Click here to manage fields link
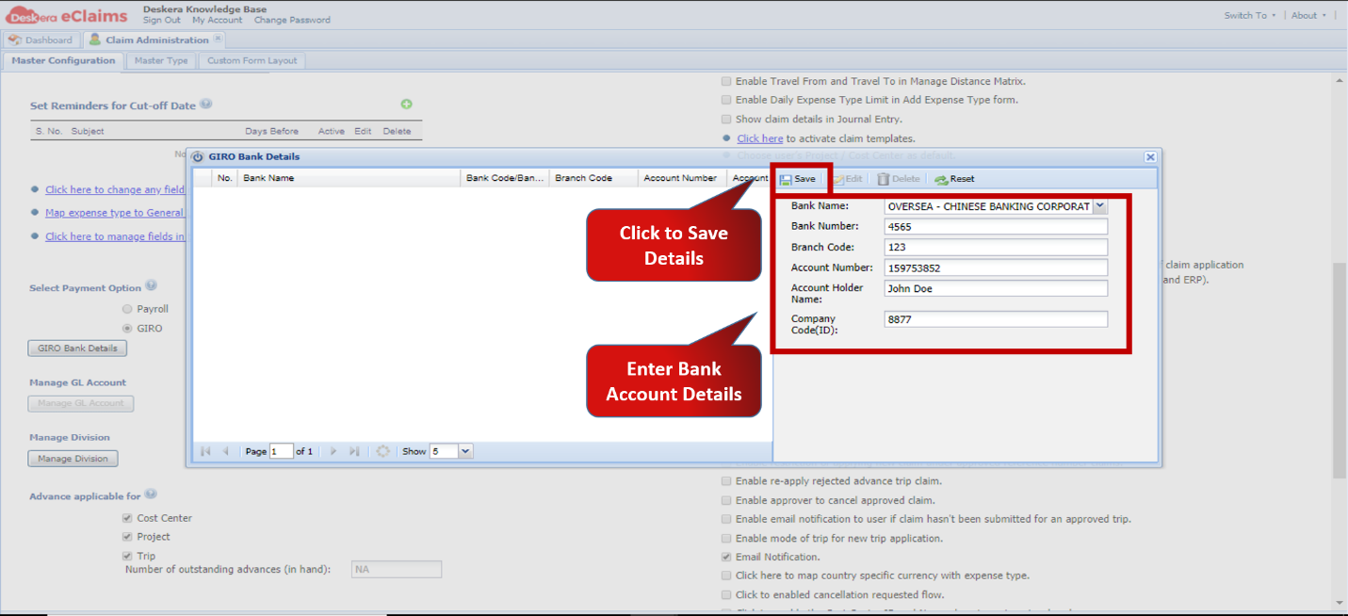The width and height of the screenshot is (1348, 616). pyautogui.click(x=115, y=236)
